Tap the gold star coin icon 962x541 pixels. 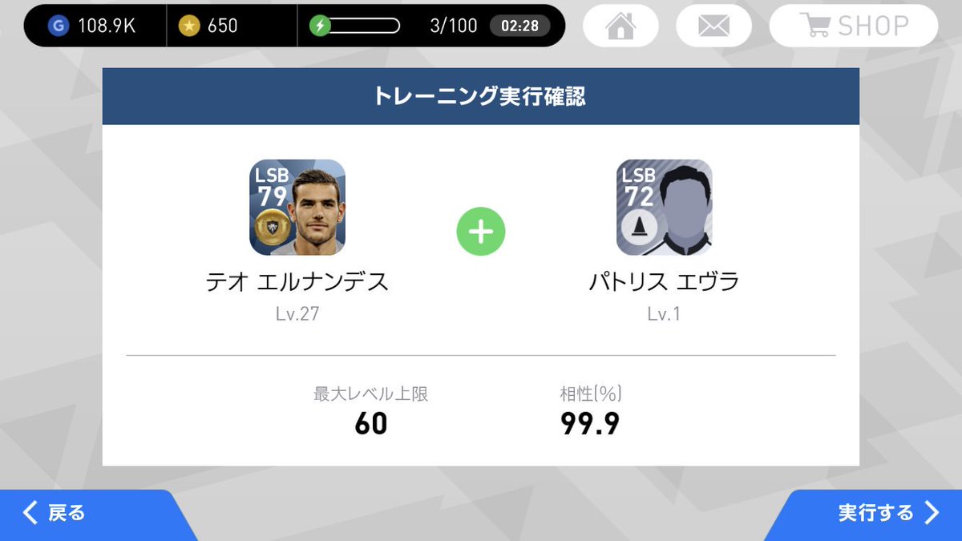tap(189, 26)
